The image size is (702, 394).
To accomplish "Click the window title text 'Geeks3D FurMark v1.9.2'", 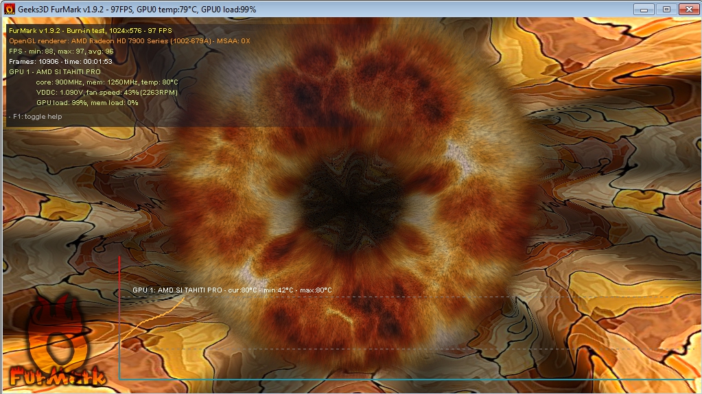I will pyautogui.click(x=61, y=10).
